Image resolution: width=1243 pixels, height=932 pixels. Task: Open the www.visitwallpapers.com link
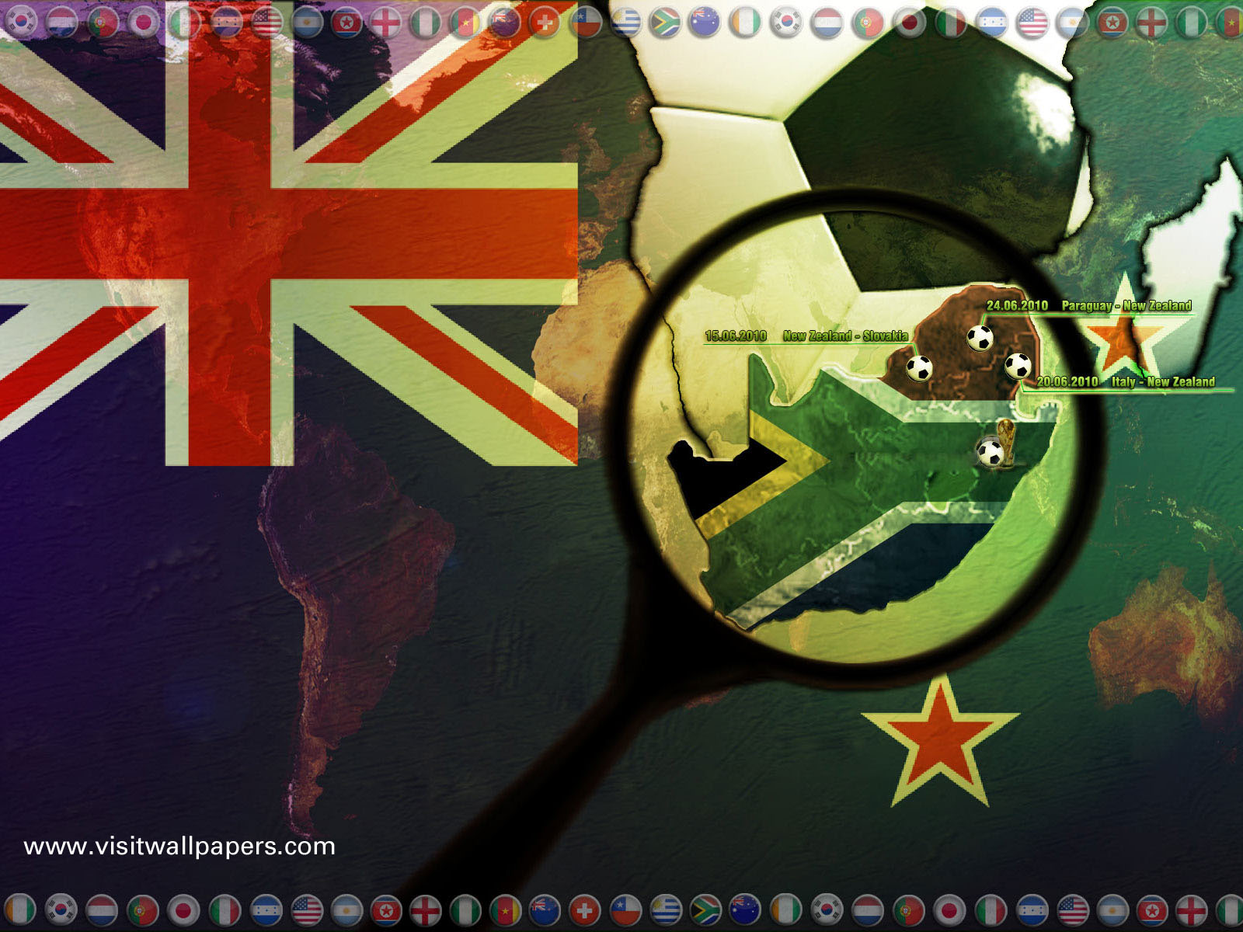[x=179, y=846]
